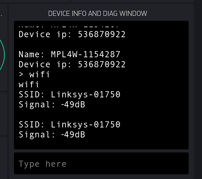
Task: Select Device ip line beneath Name MPL4W-1154287
Action: (x=72, y=64)
